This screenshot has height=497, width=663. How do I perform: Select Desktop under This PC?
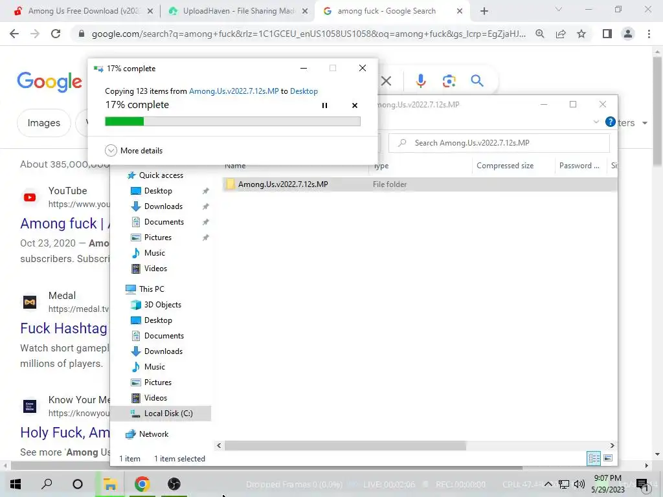[158, 320]
